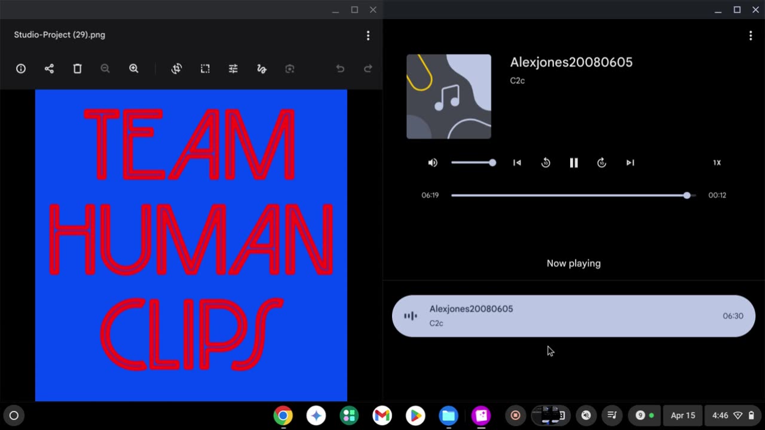Screen dimensions: 765x430
Task: Stop the screen recording
Action: 515,416
